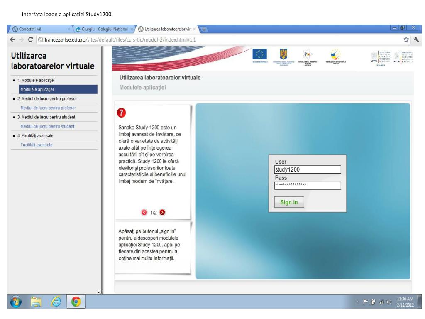Click the address bar URL
The width and height of the screenshot is (425, 319).
coord(120,39)
